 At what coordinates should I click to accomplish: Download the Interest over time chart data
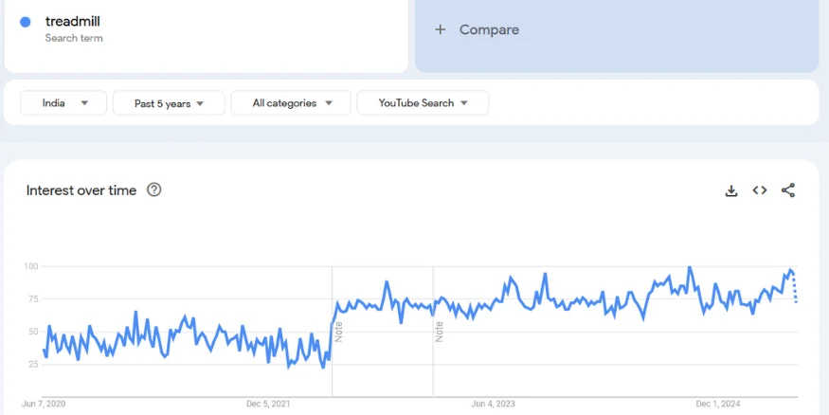pos(730,190)
